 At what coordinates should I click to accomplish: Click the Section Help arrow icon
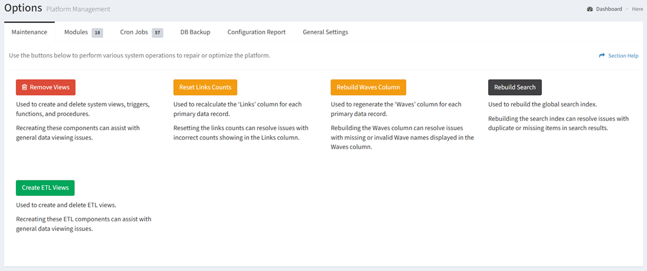602,56
